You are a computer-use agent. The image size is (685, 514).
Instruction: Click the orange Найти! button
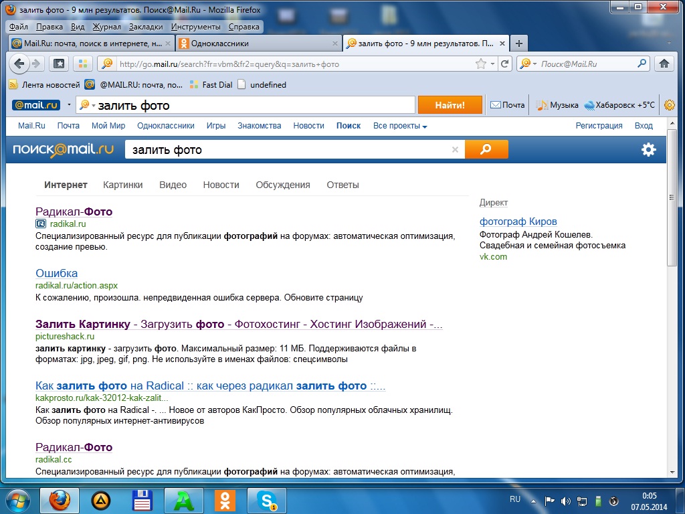450,105
